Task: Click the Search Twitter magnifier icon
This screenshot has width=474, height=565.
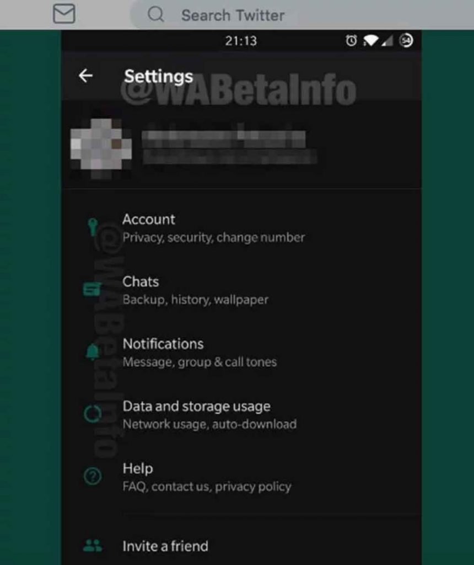Action: (156, 14)
